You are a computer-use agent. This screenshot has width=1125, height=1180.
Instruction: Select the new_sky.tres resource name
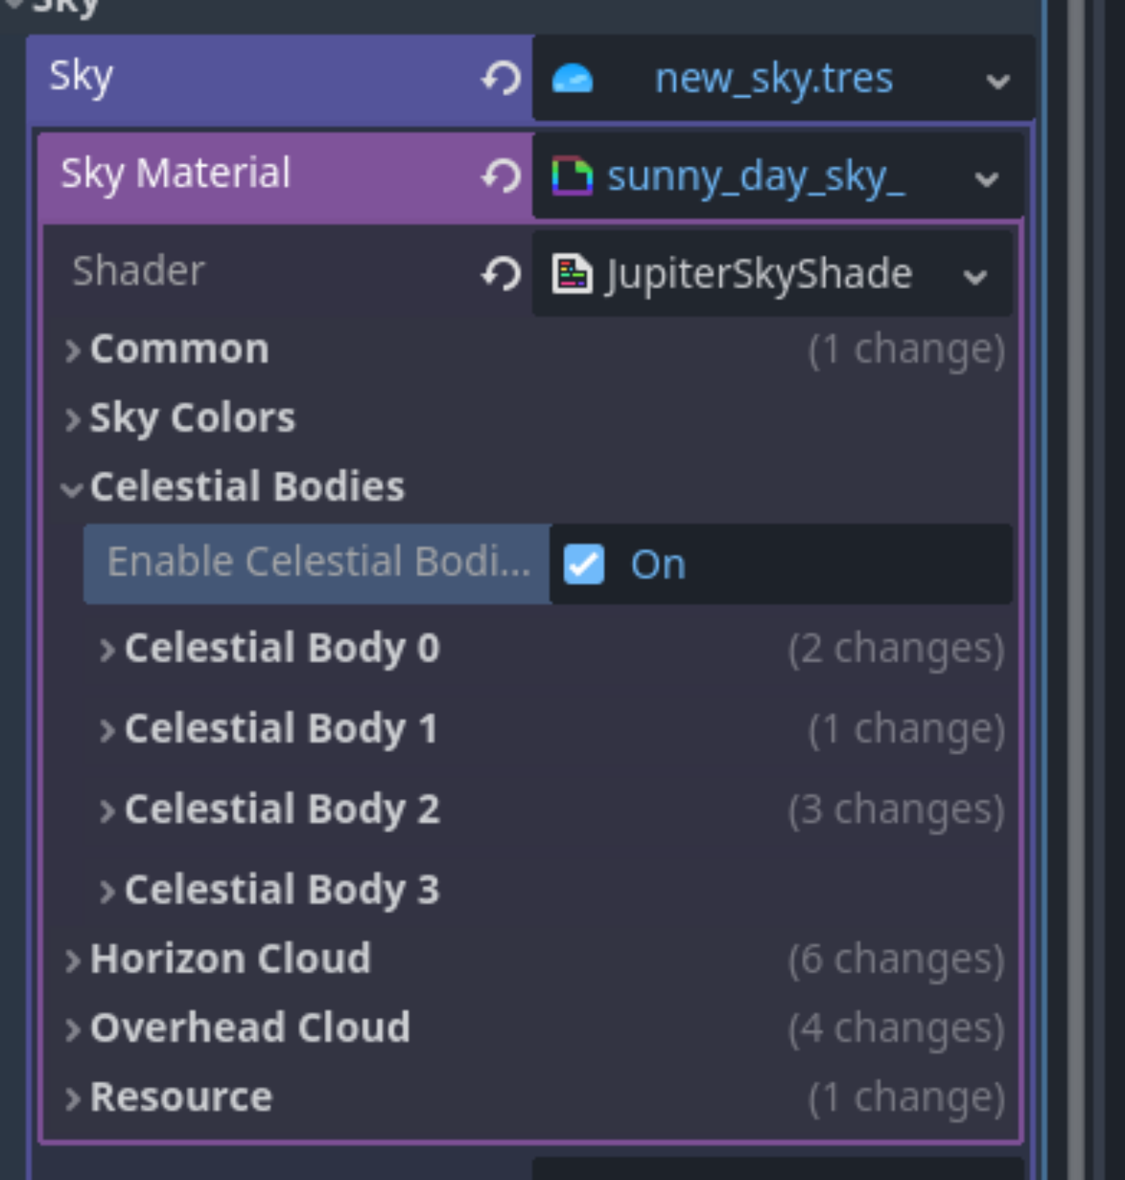tap(774, 78)
